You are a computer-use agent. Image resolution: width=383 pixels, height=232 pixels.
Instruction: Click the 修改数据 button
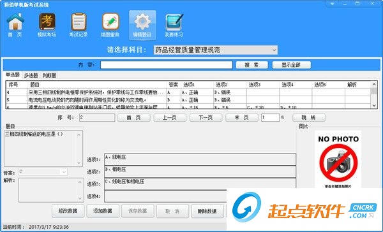pyautogui.click(x=68, y=211)
